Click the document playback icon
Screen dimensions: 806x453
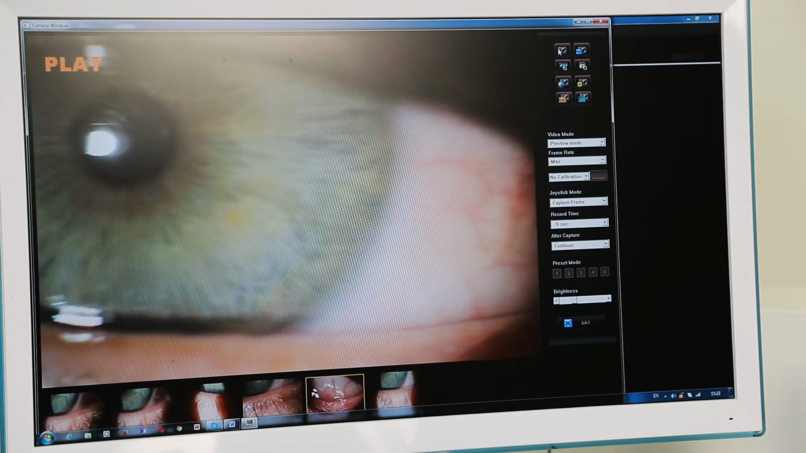click(582, 66)
